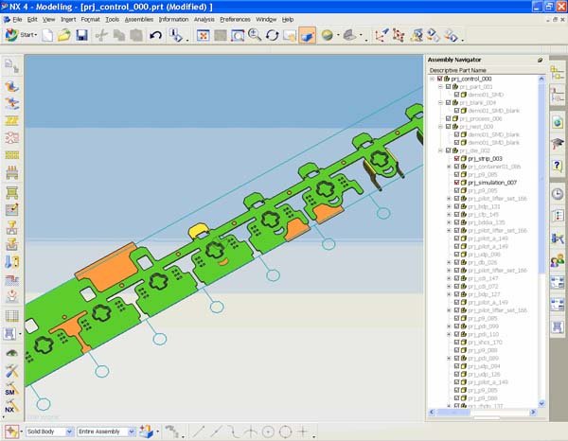Click the Start button
This screenshot has height=441, width=568.
[21, 36]
